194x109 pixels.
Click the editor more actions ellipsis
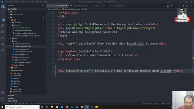coord(191,6)
